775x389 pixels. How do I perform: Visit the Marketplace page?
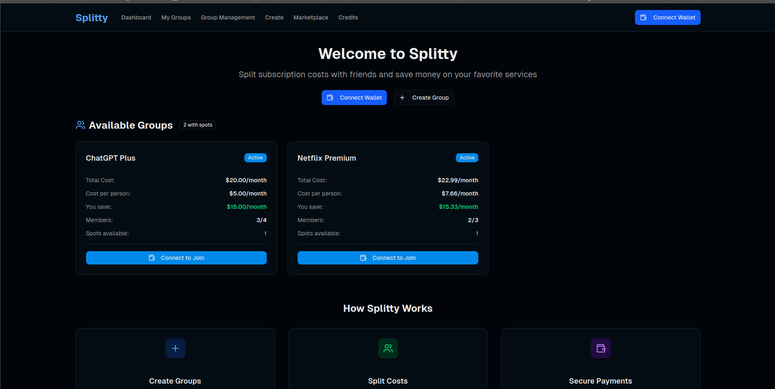click(x=311, y=17)
